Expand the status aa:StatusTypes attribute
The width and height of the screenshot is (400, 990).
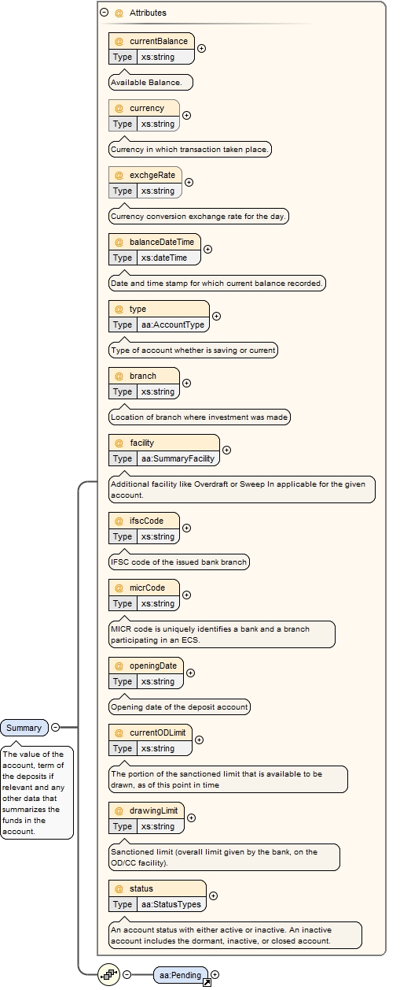pyautogui.click(x=213, y=896)
